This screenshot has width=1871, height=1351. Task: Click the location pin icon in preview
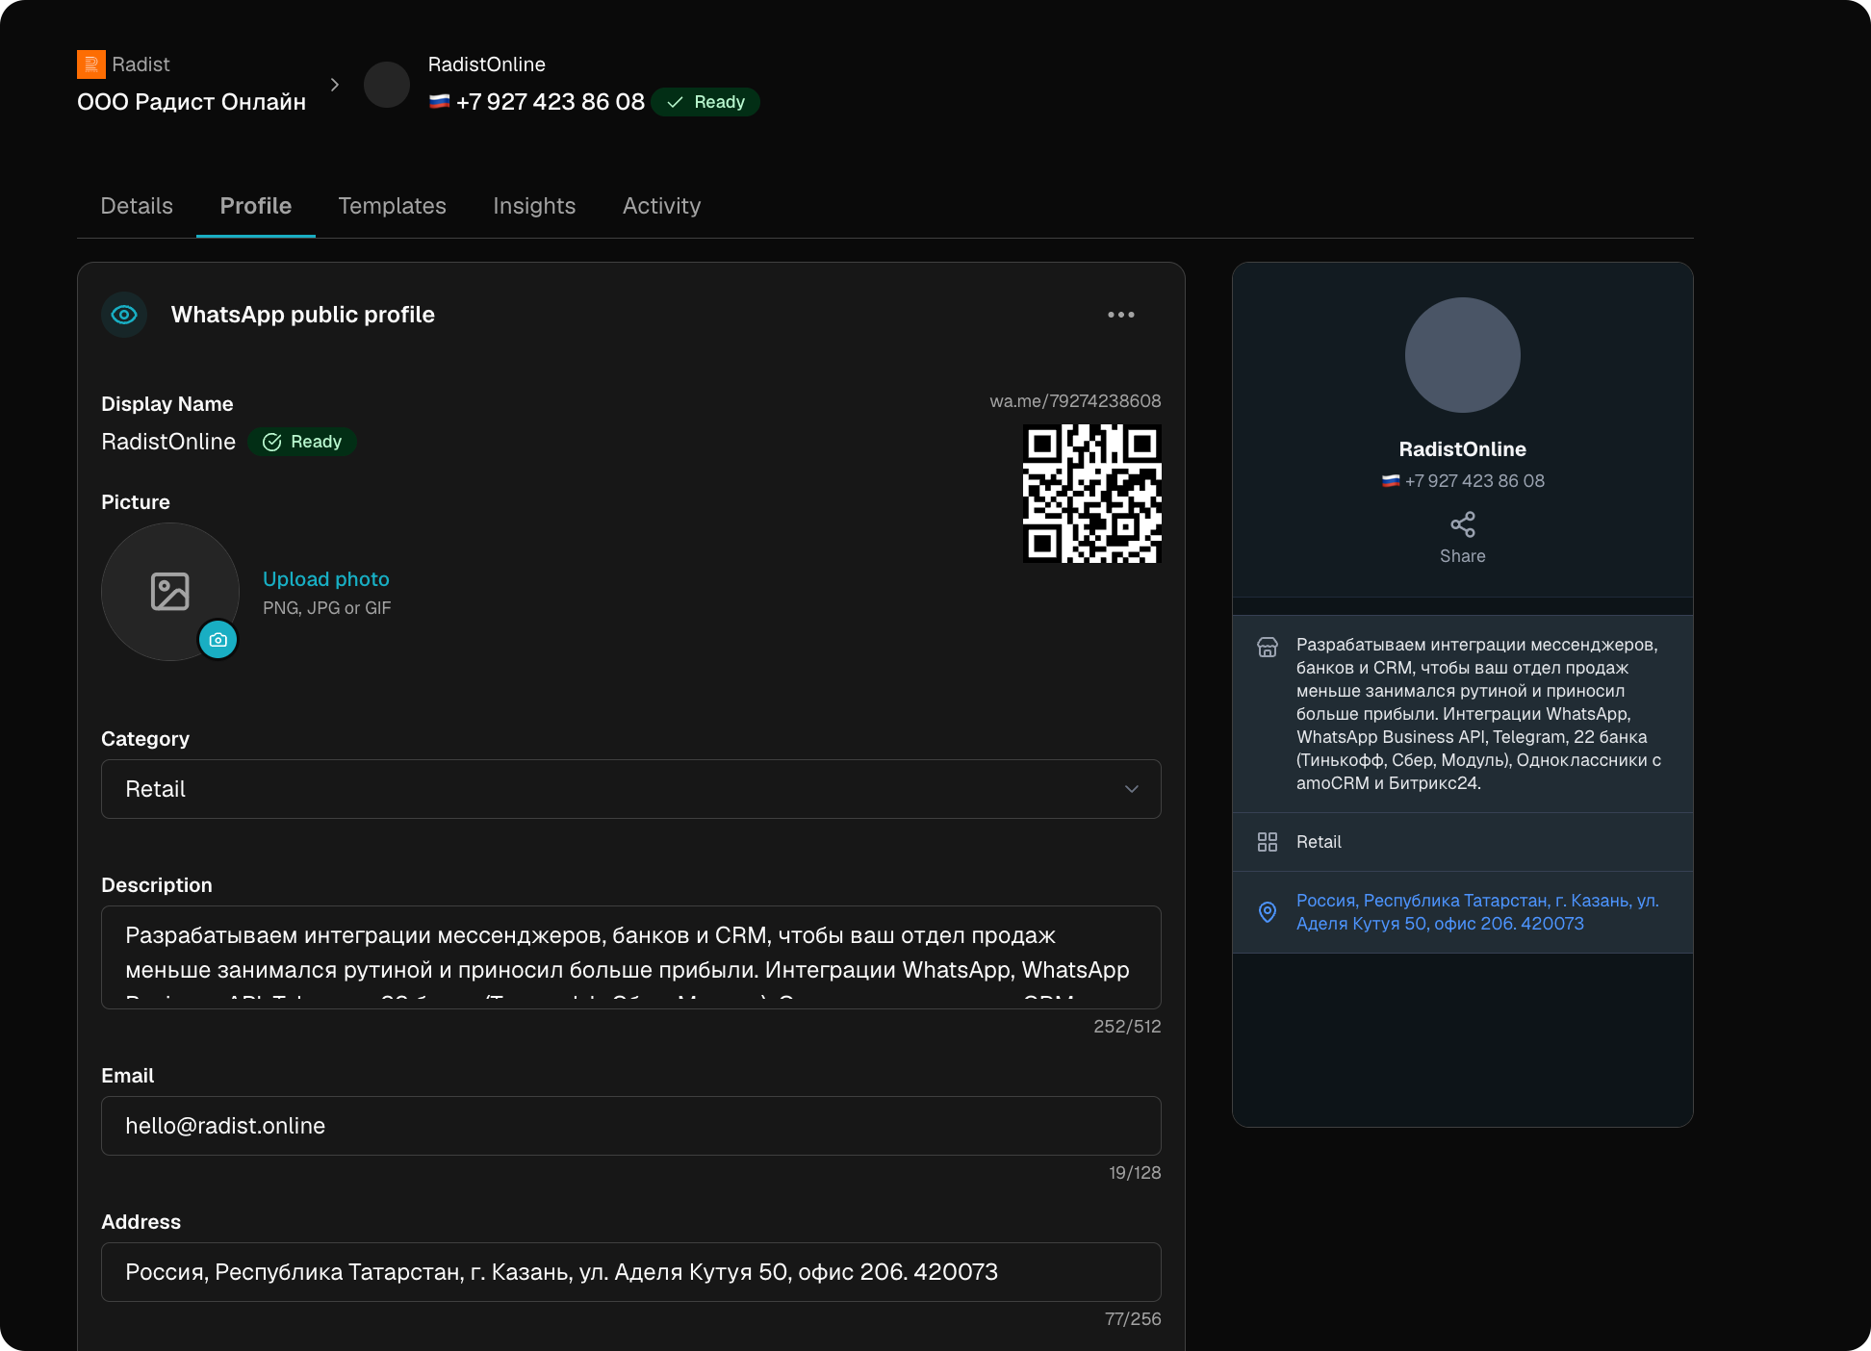[1268, 912]
